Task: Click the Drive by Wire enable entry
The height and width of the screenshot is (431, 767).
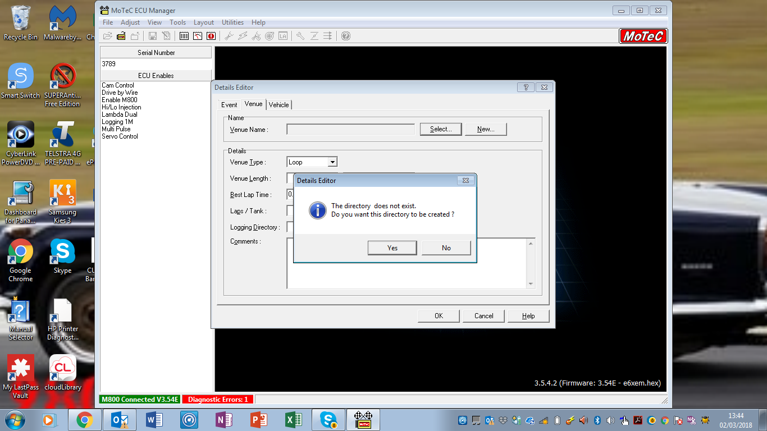Action: click(120, 93)
